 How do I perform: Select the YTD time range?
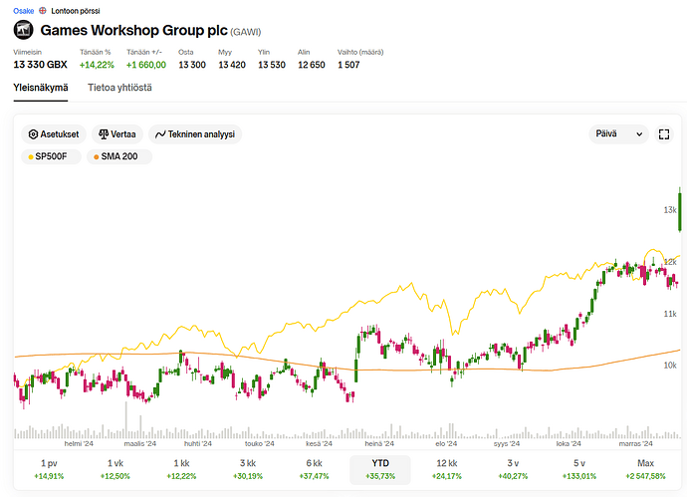point(380,469)
